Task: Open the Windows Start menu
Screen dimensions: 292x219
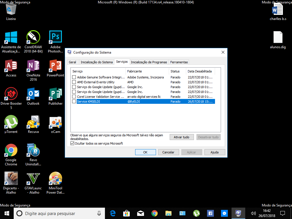Action: click(7, 213)
